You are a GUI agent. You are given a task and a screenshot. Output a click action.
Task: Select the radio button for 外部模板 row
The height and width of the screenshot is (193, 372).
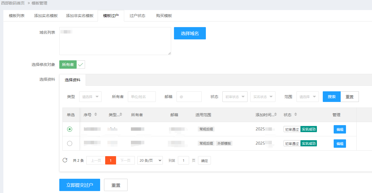click(70, 143)
